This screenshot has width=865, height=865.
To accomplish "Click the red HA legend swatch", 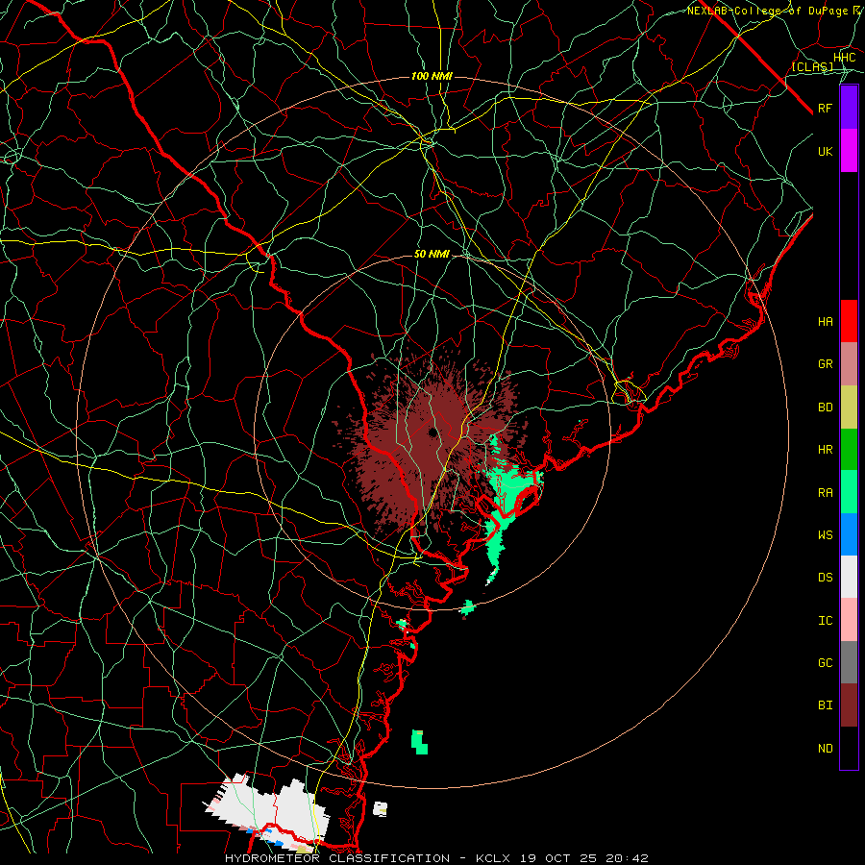I will 849,321.
